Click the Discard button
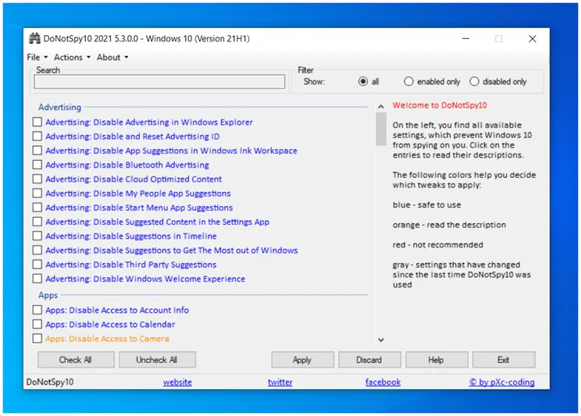Image resolution: width=581 pixels, height=416 pixels. (369, 360)
